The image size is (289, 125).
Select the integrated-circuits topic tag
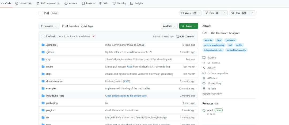click(x=213, y=50)
